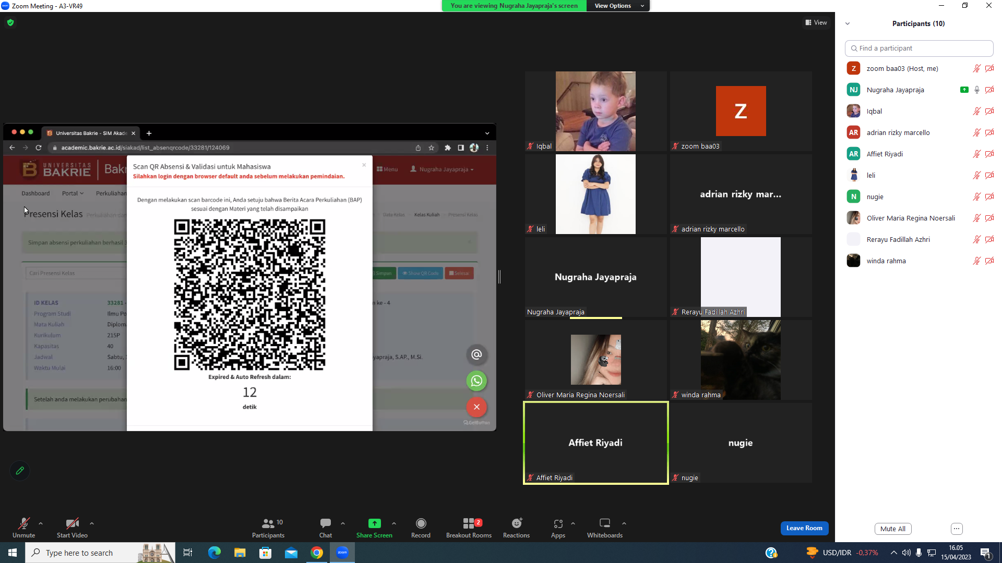Click bookmark star in shared browser address bar
Image resolution: width=1002 pixels, height=563 pixels.
pyautogui.click(x=431, y=148)
